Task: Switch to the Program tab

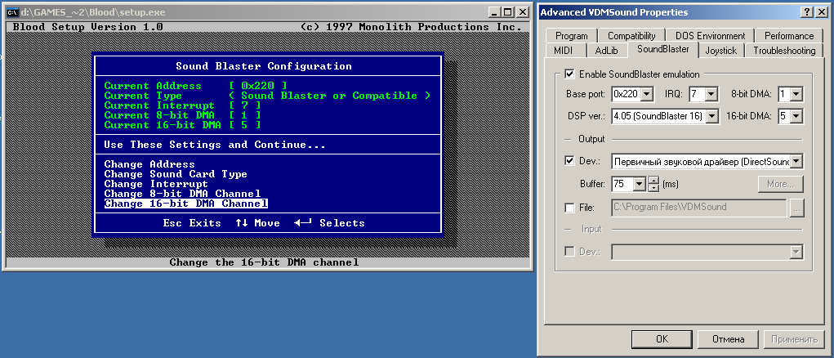Action: 571,36
